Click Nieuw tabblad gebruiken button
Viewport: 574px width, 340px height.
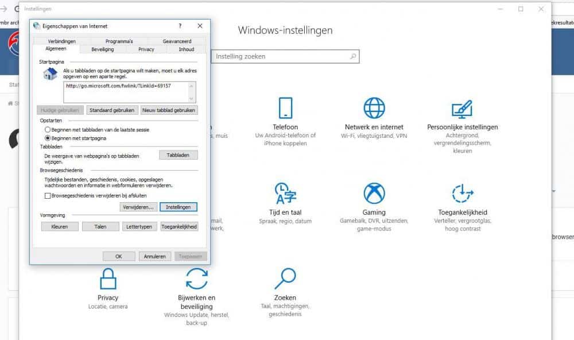click(169, 110)
